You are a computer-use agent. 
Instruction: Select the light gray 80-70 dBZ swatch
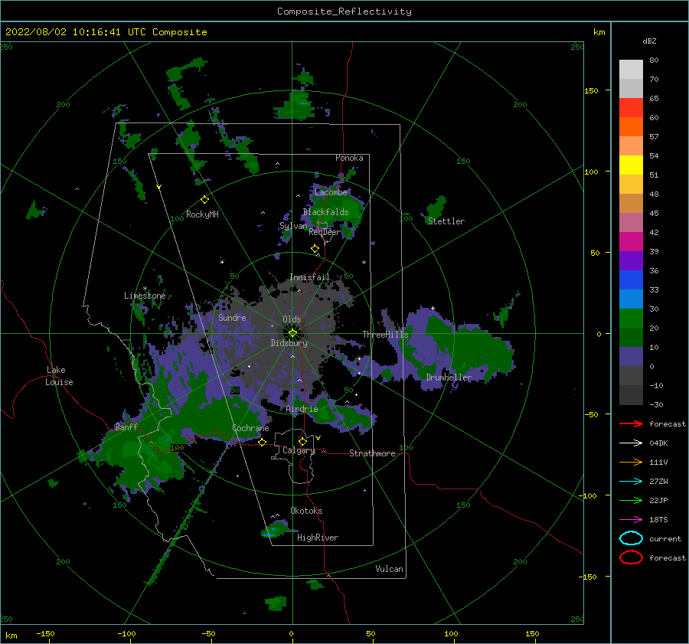[631, 70]
